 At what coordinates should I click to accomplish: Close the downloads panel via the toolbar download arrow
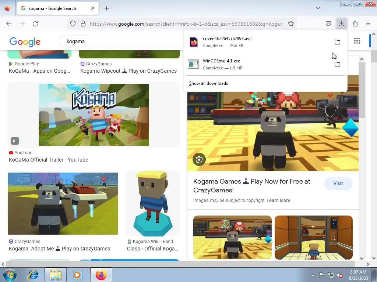click(341, 23)
